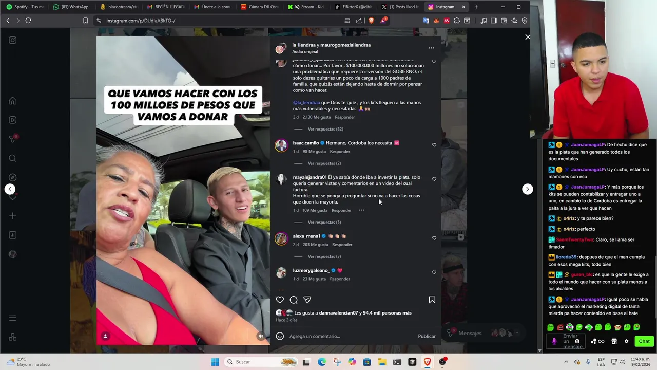Screen dimensions: 657x370
Task: Like the post with the heart icon
Action: pos(280,300)
